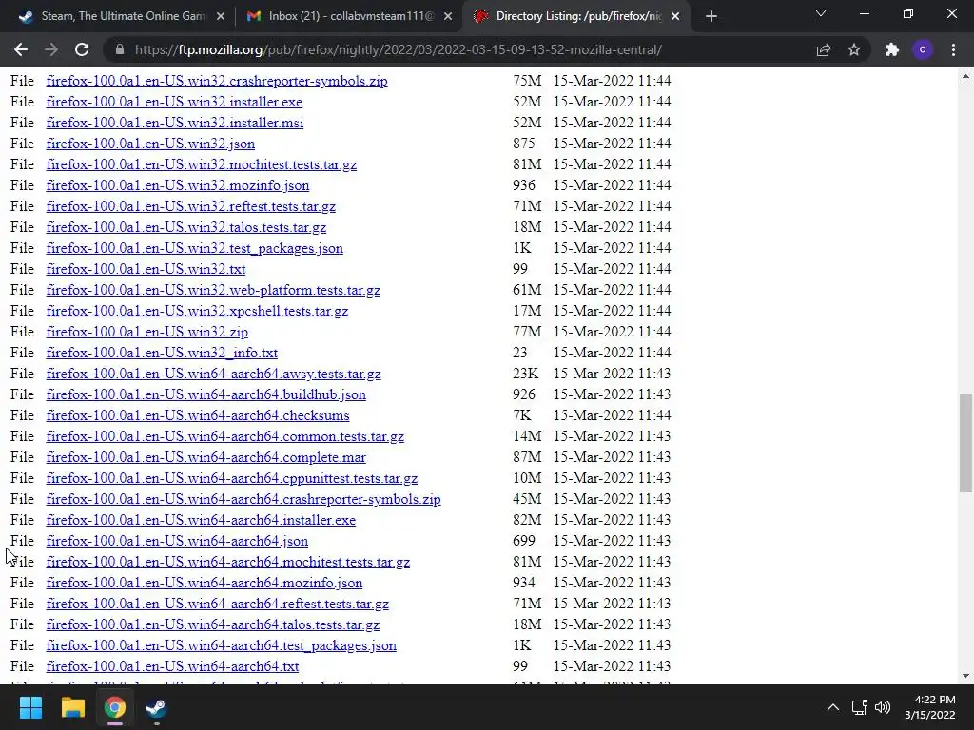Download win32.talos.tests.tar.gz
Image resolution: width=974 pixels, height=730 pixels.
tap(186, 227)
